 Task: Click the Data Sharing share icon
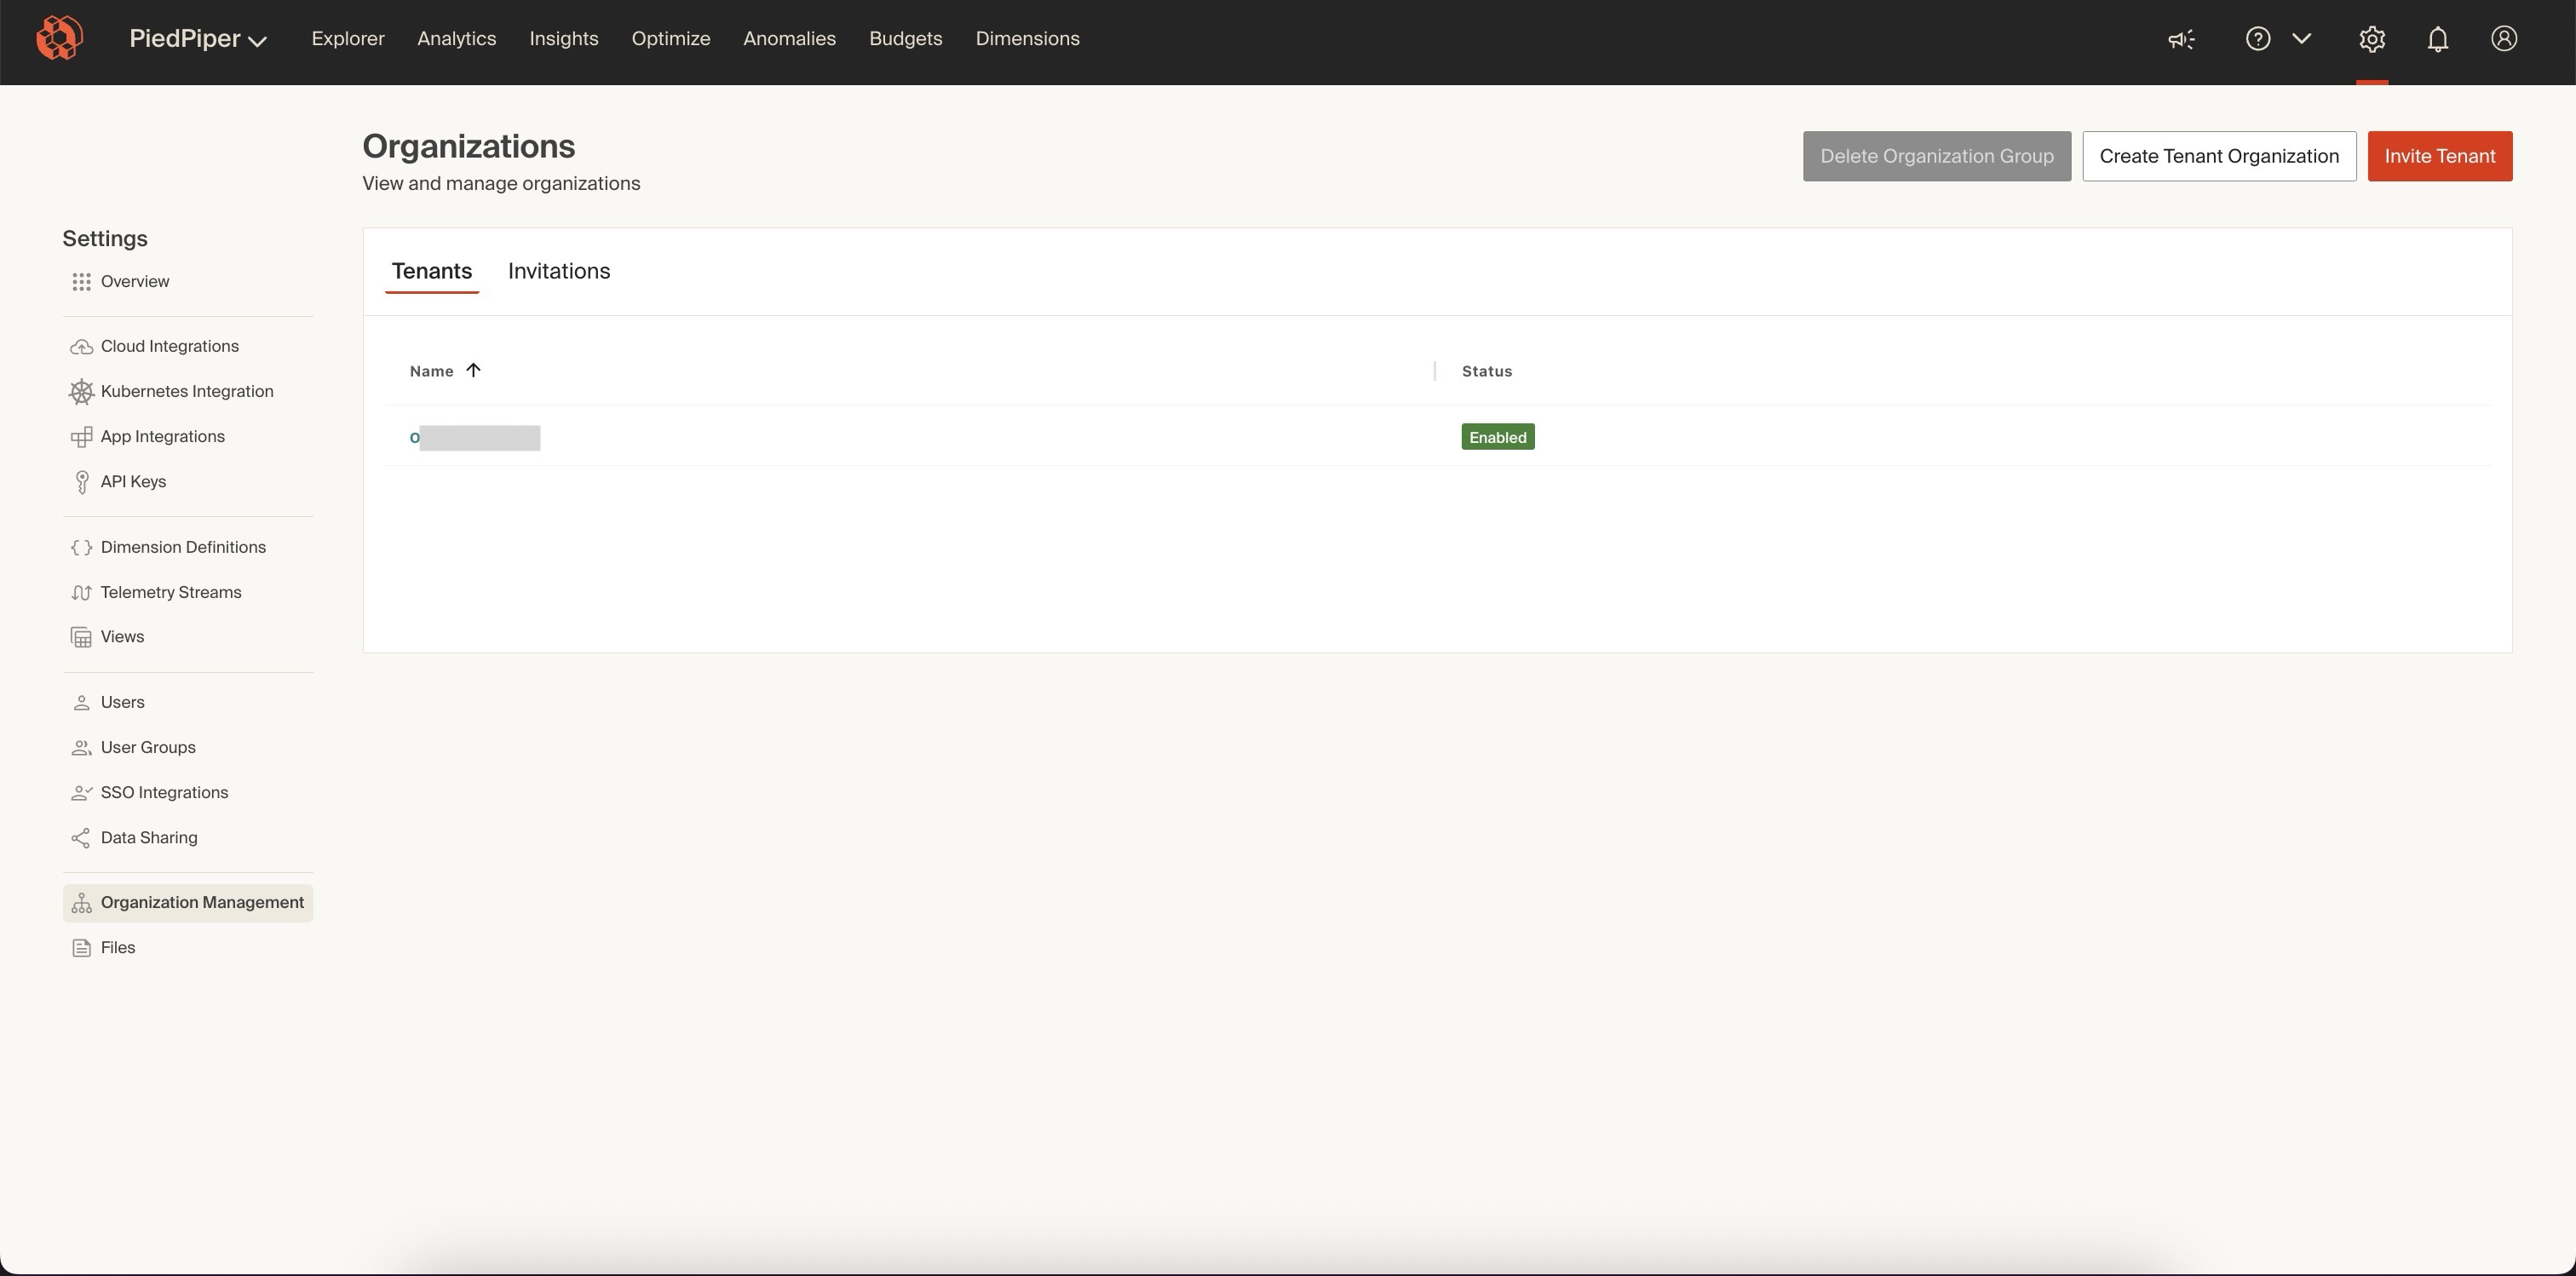click(x=82, y=838)
